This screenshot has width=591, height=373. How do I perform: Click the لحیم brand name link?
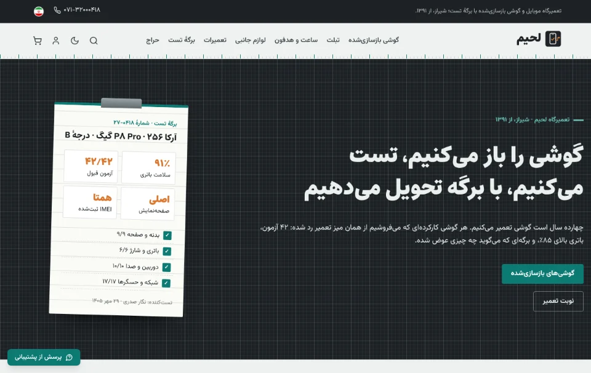pos(528,39)
